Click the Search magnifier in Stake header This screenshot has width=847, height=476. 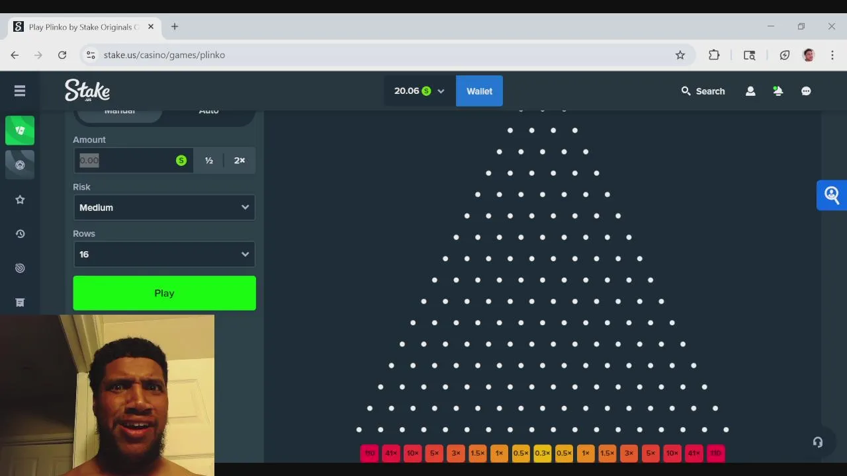tap(686, 91)
